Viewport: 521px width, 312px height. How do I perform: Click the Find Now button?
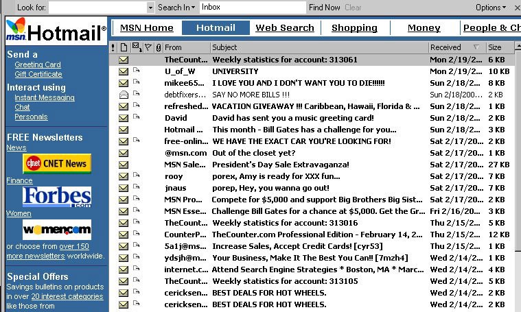(324, 8)
